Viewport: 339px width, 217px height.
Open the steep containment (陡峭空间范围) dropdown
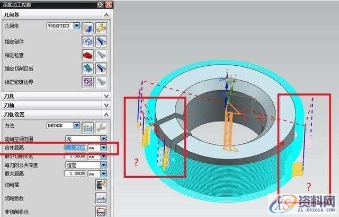tap(104, 138)
